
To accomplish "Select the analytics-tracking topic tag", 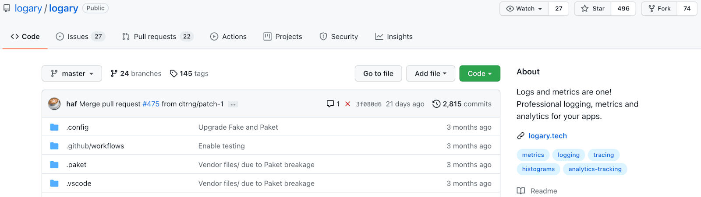I will click(x=595, y=169).
